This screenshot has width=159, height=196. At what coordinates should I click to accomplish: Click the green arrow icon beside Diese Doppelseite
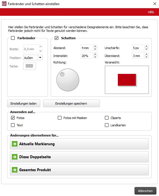pos(15,157)
